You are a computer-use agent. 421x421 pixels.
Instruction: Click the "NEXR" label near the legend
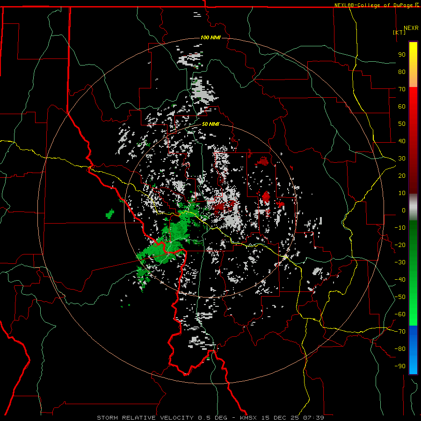point(411,28)
